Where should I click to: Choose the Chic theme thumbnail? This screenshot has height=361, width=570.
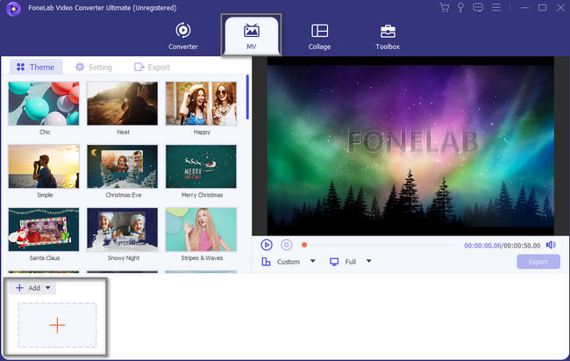point(44,104)
